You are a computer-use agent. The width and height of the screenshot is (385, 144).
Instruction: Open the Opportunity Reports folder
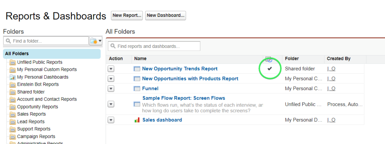pos(38,107)
